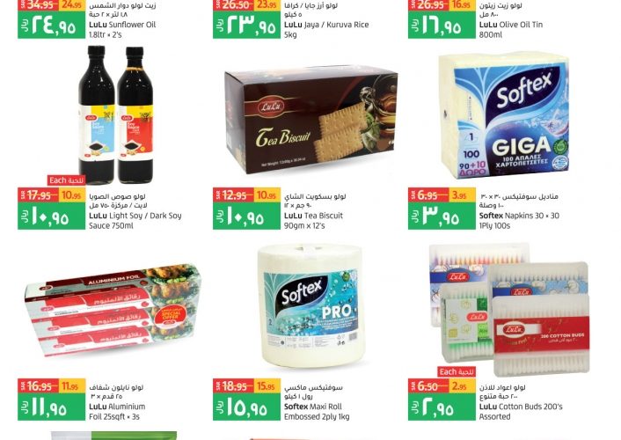The height and width of the screenshot is (440, 621).
Task: Select the LuLu Jaya / Kuruva Rice text
Action: 326,29
